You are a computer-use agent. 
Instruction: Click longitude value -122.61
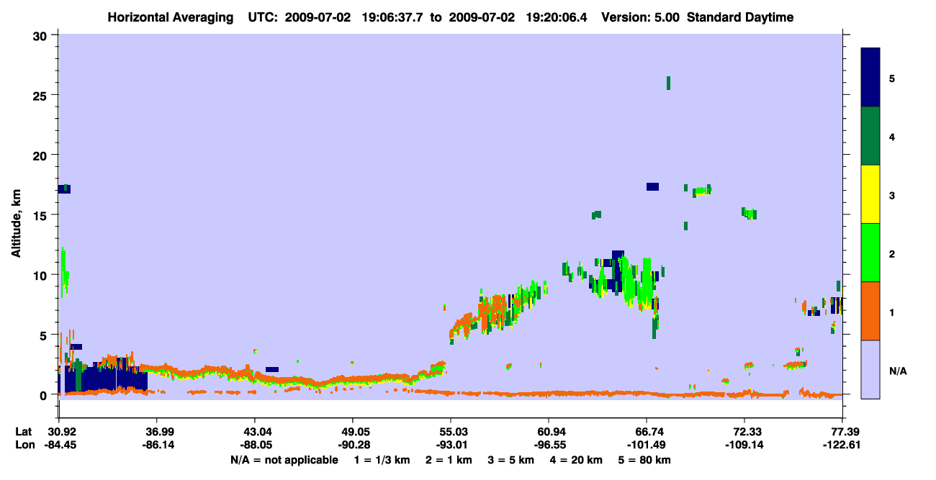(x=842, y=445)
